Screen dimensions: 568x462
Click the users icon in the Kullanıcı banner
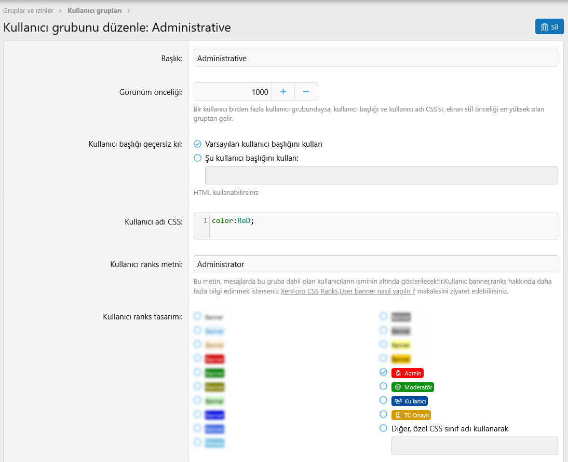click(x=398, y=401)
